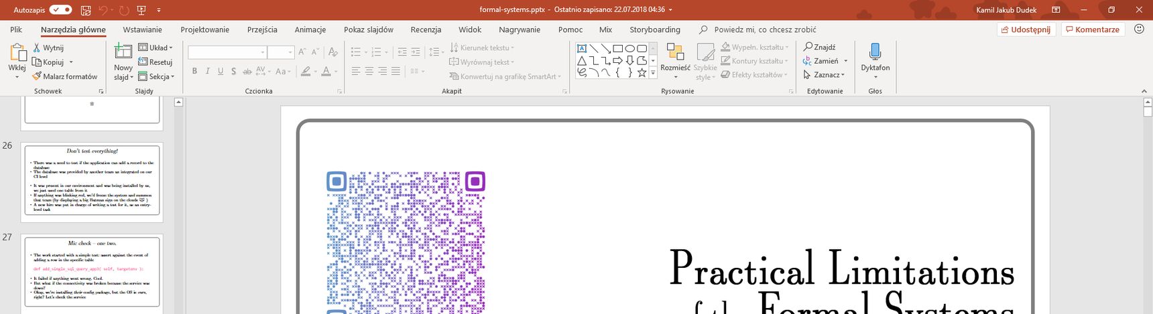Click decrease list indent icon
Image resolution: width=1153 pixels, height=314 pixels.
tap(402, 52)
